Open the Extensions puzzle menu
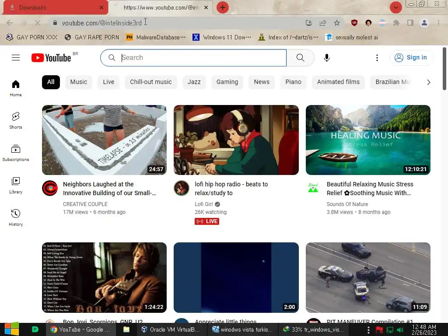The image size is (448, 336). pos(396,23)
